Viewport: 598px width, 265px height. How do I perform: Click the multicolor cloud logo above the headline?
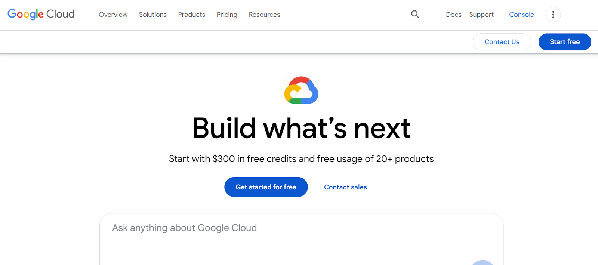(x=301, y=90)
